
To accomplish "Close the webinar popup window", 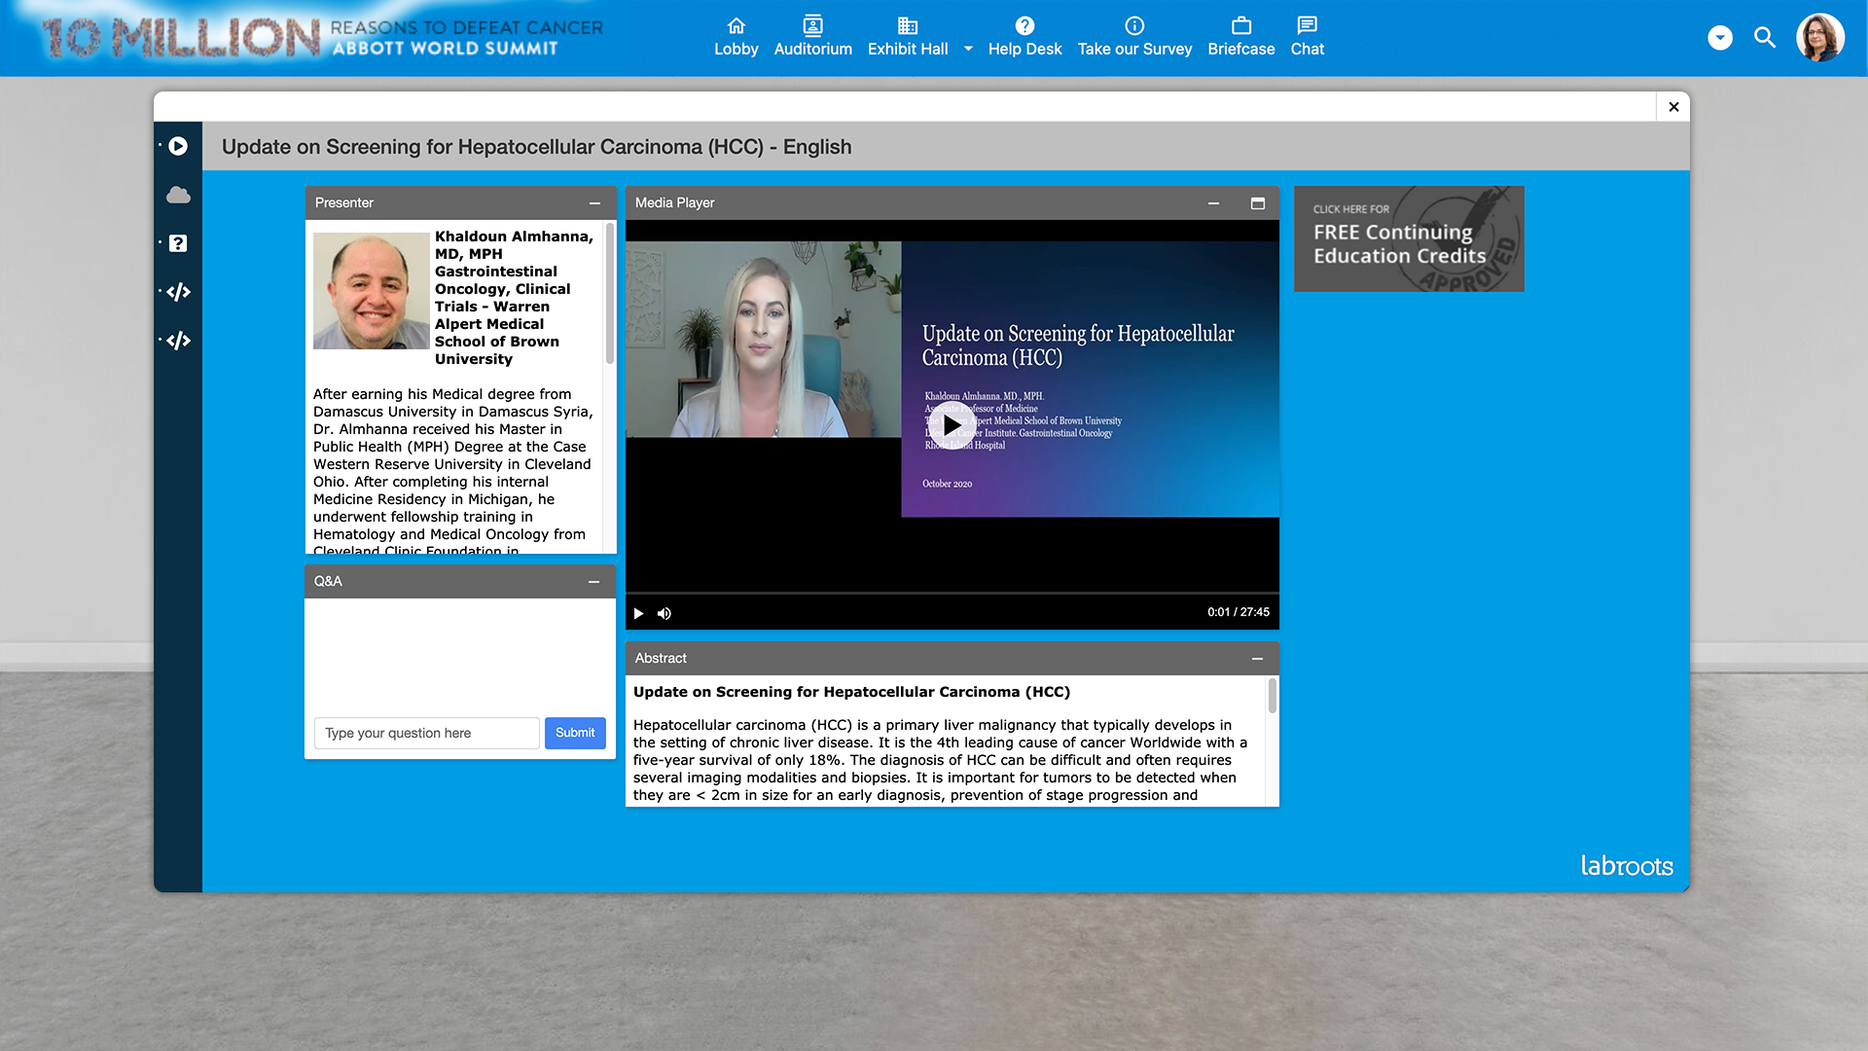I will click(1673, 107).
